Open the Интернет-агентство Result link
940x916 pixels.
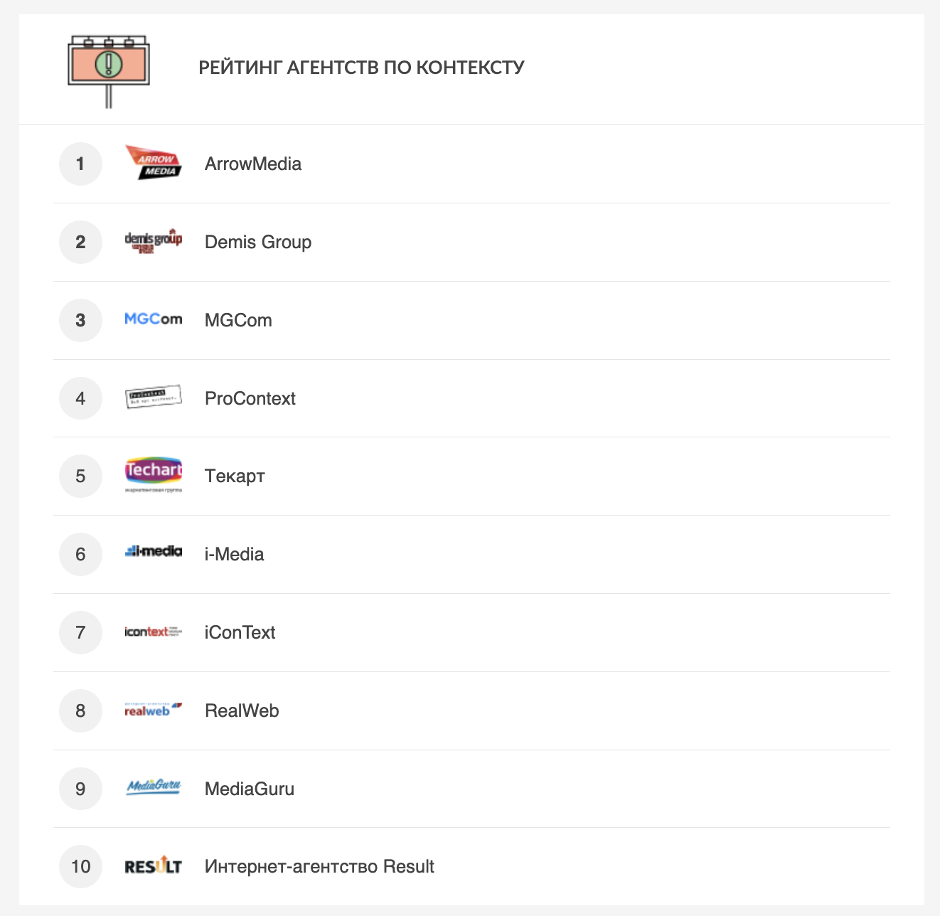tap(319, 867)
